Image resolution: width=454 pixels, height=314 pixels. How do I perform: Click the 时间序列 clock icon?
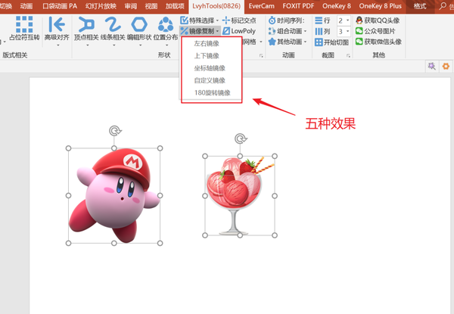click(x=272, y=20)
